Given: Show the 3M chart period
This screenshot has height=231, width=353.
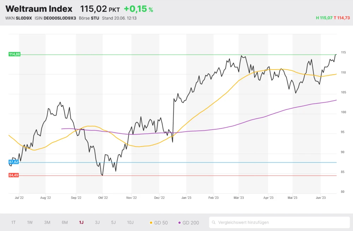Looking at the screenshot, I should pos(47,222).
